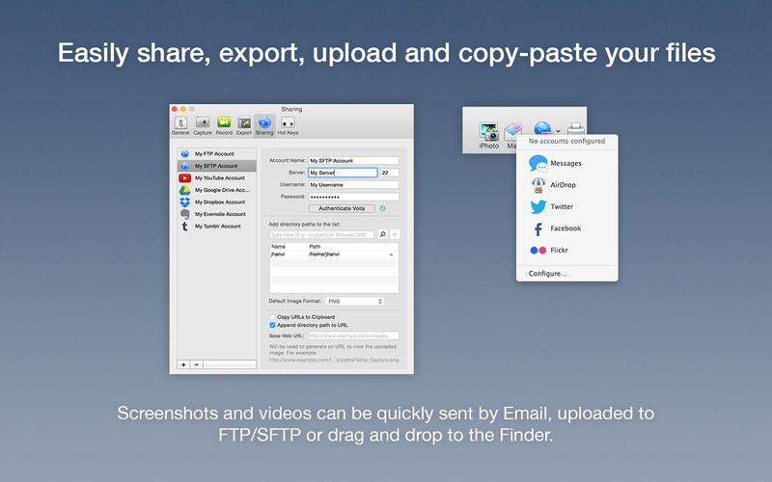This screenshot has height=482, width=772.
Task: Open the Export preferences tab
Action: [x=243, y=125]
